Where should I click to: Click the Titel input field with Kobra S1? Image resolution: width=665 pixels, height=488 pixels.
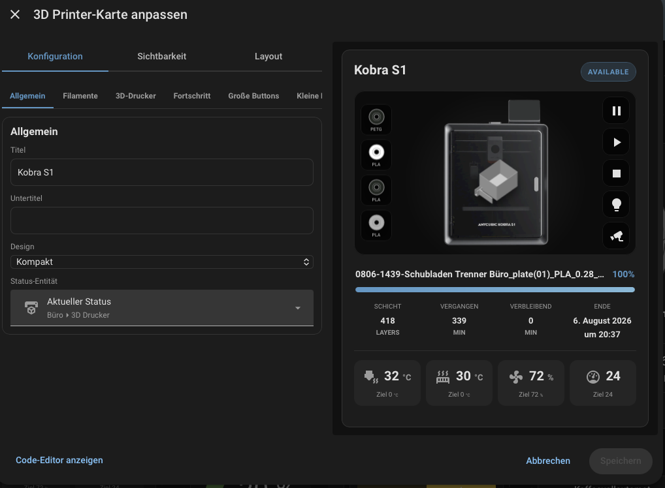point(161,172)
